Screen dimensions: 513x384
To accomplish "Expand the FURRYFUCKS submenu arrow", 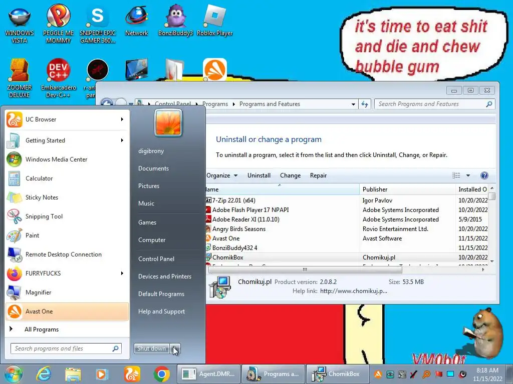I will coord(122,273).
